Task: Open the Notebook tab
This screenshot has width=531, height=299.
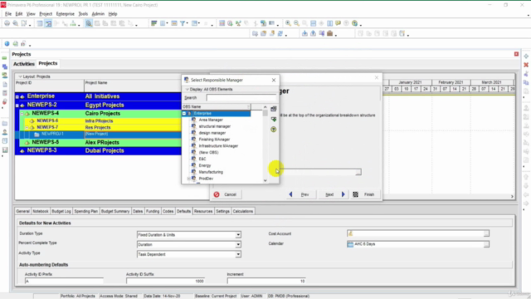Action: pyautogui.click(x=41, y=211)
